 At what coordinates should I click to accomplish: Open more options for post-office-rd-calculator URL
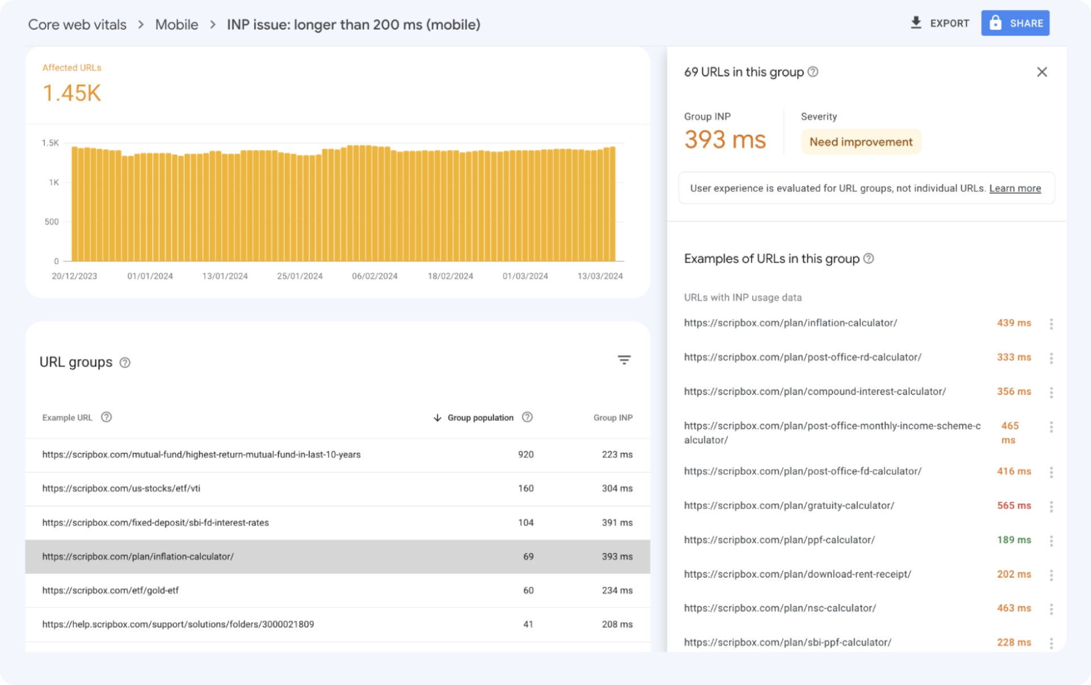pos(1051,358)
